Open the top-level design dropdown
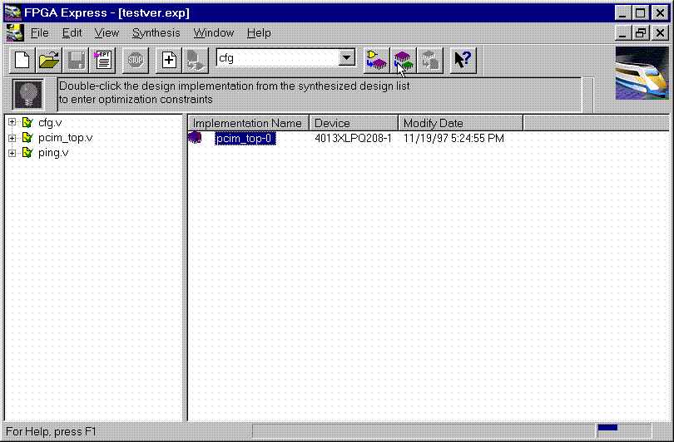The width and height of the screenshot is (674, 442). (347, 58)
